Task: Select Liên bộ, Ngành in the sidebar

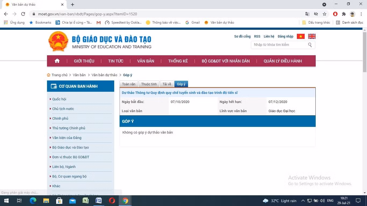Action: [x=64, y=167]
